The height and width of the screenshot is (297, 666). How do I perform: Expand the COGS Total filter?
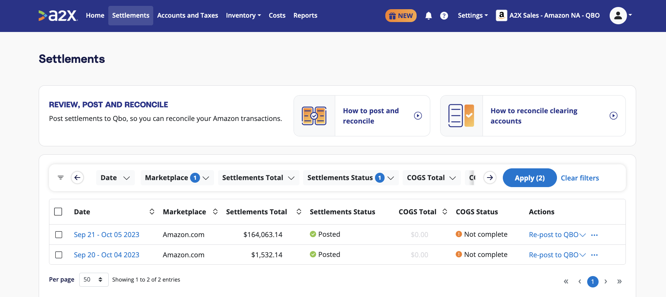431,178
